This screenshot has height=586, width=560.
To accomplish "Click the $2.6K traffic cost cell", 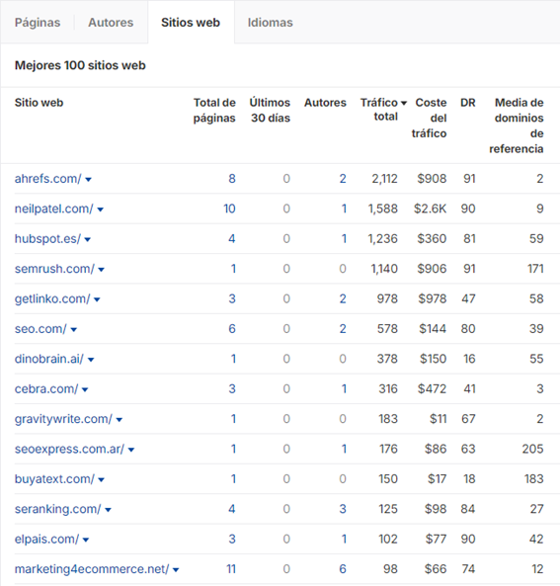I will pyautogui.click(x=430, y=209).
